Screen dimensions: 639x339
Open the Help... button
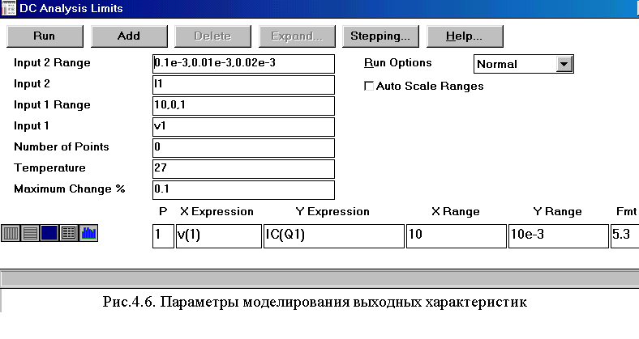pos(465,36)
